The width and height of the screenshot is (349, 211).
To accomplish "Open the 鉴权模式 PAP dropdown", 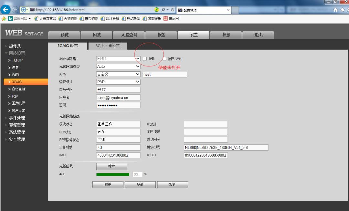I will pyautogui.click(x=118, y=82).
